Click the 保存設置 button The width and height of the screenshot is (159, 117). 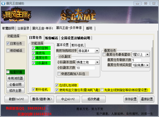click(x=131, y=99)
